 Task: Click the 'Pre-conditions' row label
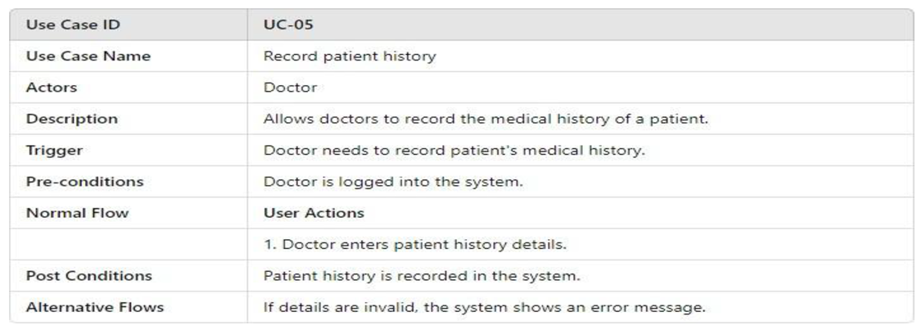click(84, 182)
